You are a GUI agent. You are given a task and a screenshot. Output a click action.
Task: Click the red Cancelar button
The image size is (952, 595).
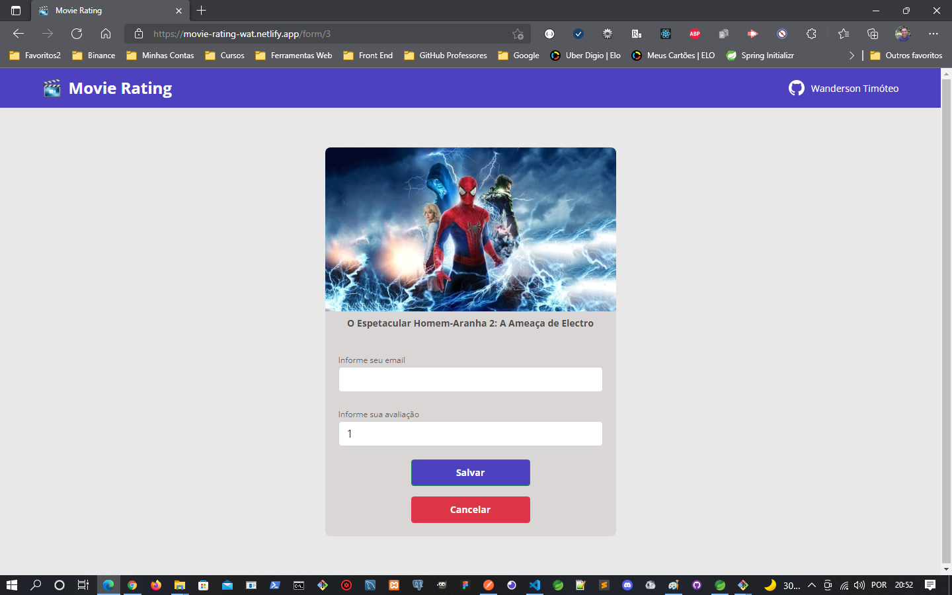point(471,510)
